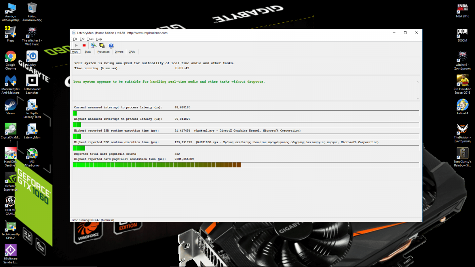The height and width of the screenshot is (267, 475).
Task: Click the blue Help question mark icon
Action: click(x=111, y=45)
